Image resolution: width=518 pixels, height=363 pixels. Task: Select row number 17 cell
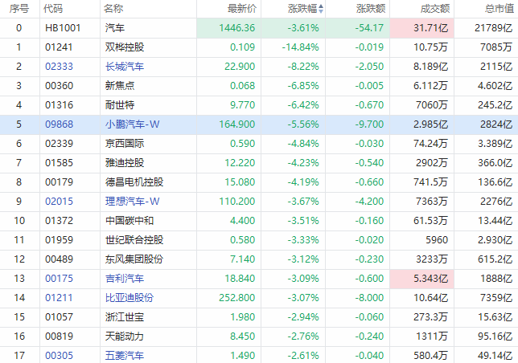[19, 356]
